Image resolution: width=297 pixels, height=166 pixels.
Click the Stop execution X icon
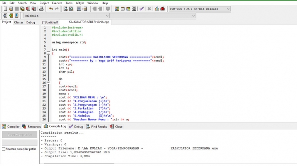pyautogui.click(x=149, y=9)
